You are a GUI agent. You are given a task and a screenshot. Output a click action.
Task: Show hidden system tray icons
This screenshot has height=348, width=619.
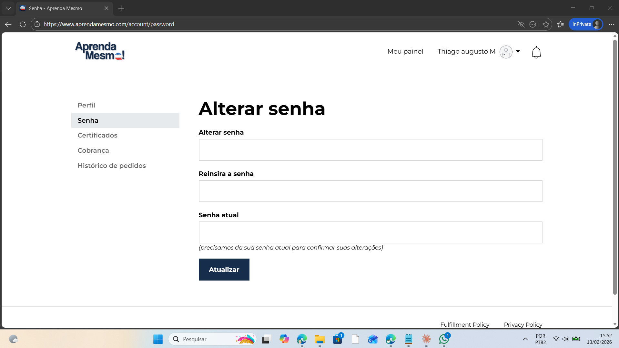[525, 339]
